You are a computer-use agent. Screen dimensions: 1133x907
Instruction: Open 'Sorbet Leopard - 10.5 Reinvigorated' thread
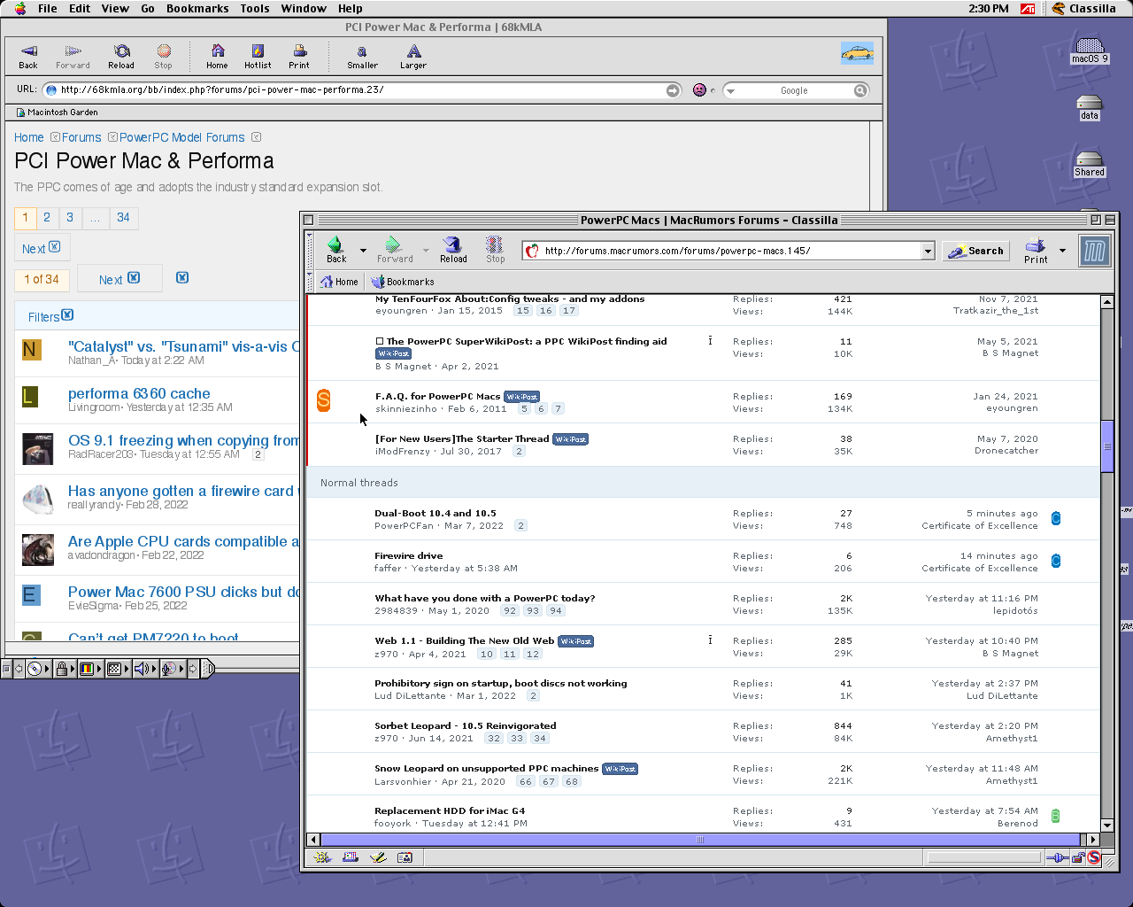coord(466,725)
